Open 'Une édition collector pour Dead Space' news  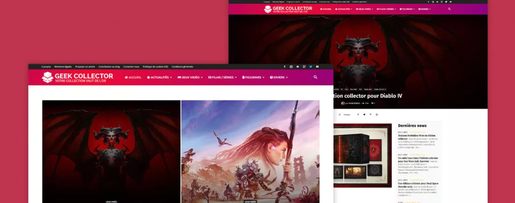click(x=418, y=185)
